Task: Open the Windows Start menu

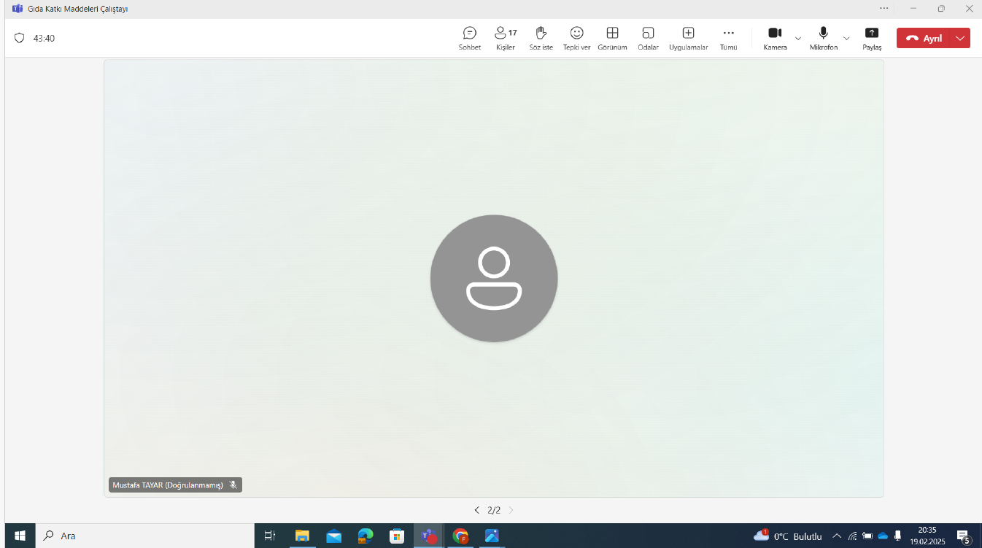Action: (x=20, y=536)
